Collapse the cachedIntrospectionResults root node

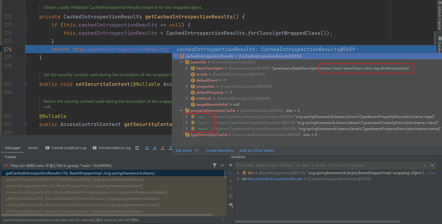(176, 56)
